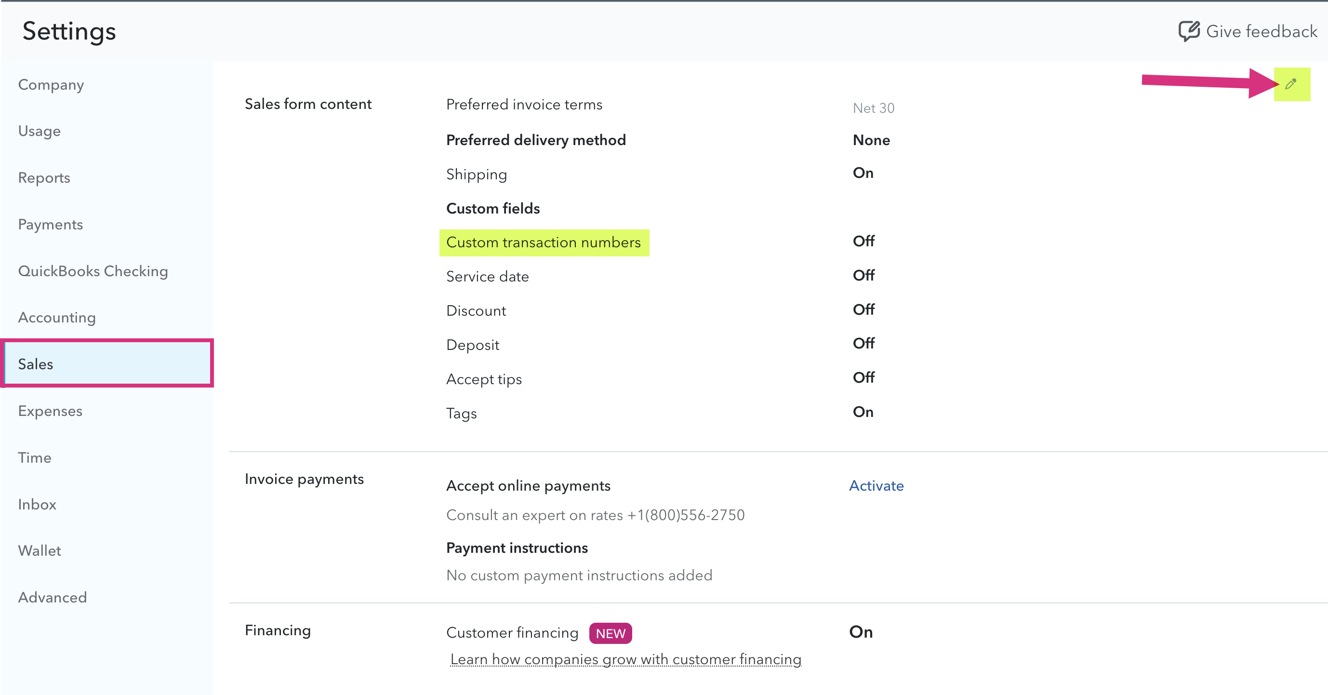Click the Consult an expert on rates text
The width and height of the screenshot is (1328, 695).
tap(595, 515)
